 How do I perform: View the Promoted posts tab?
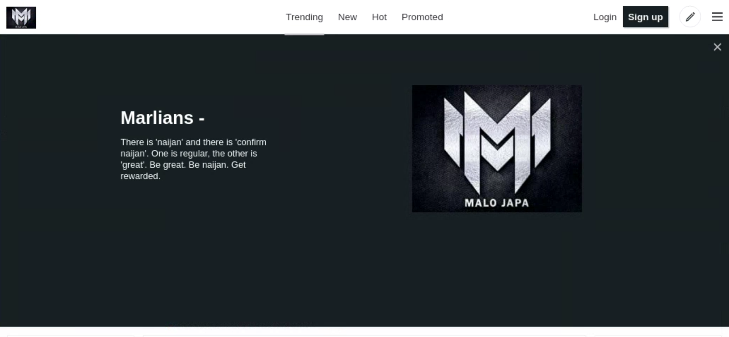click(422, 17)
